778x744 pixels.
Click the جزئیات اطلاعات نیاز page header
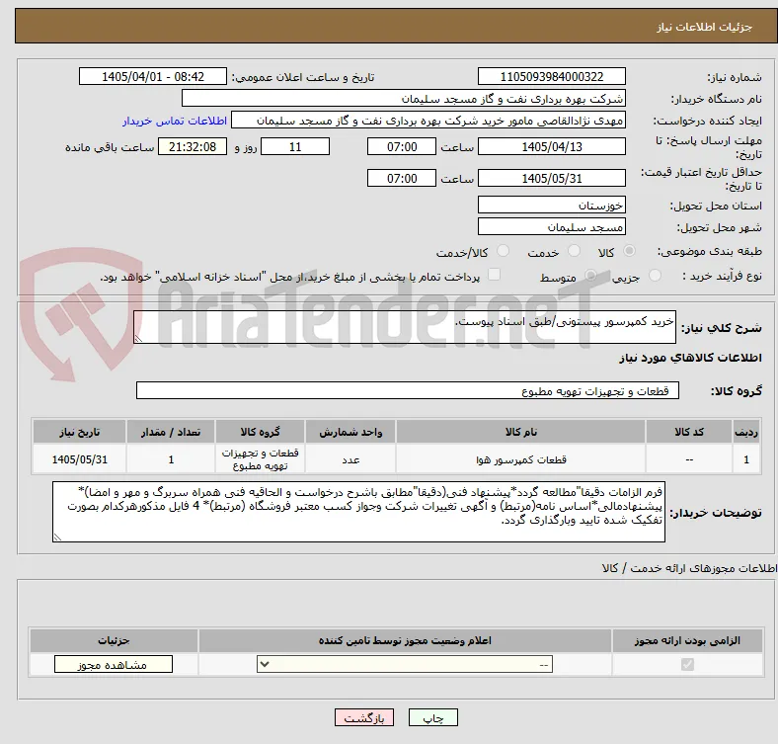[x=705, y=27]
